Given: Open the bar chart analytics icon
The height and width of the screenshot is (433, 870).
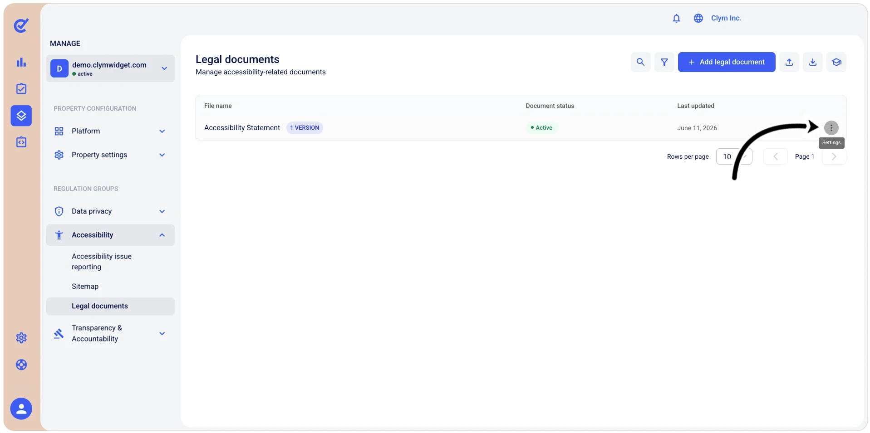Looking at the screenshot, I should 21,62.
